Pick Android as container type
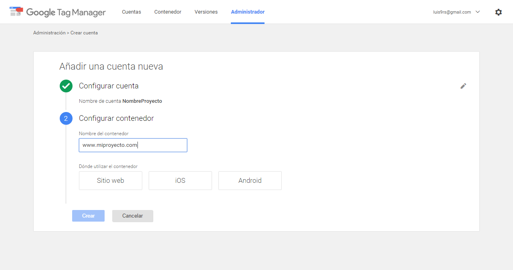Image resolution: width=513 pixels, height=270 pixels. click(x=250, y=180)
